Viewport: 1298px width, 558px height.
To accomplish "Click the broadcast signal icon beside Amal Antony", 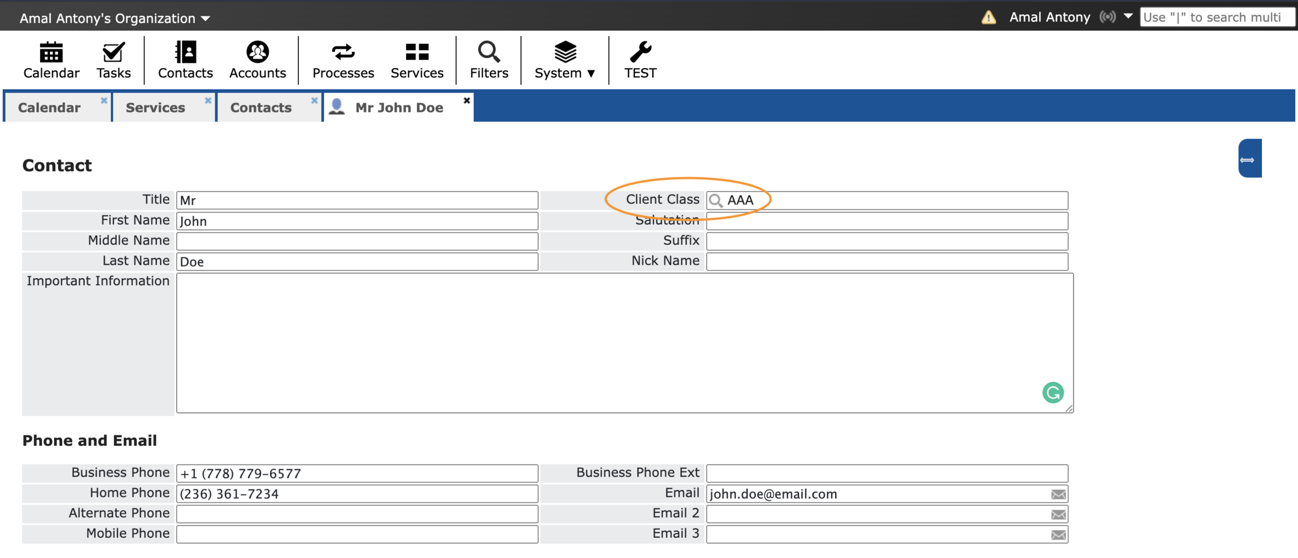I will [1107, 17].
